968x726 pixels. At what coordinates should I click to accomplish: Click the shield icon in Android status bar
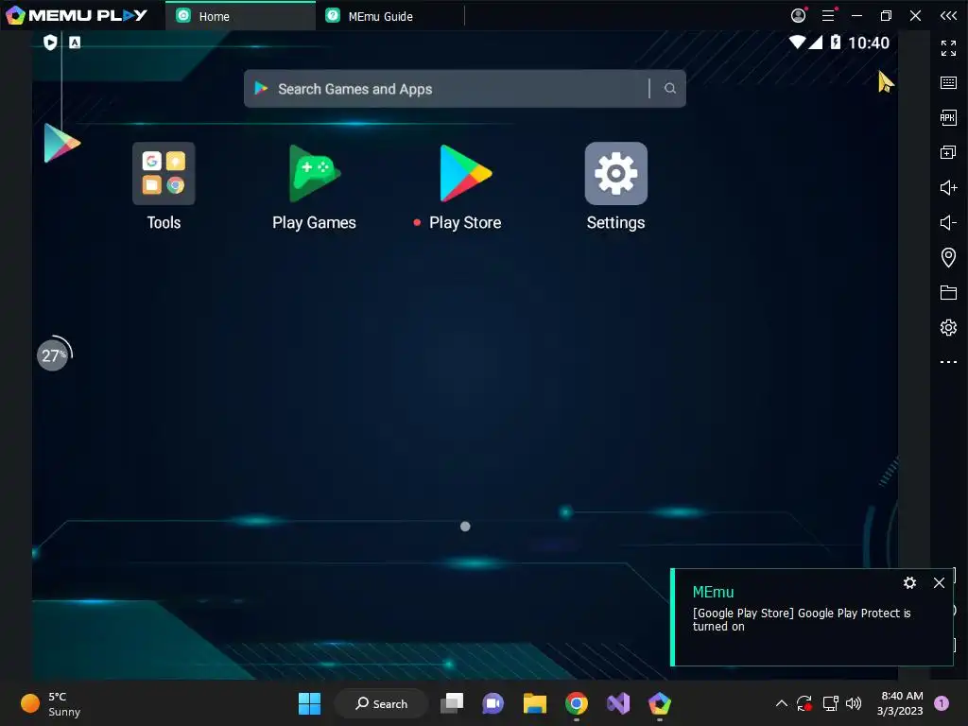51,42
